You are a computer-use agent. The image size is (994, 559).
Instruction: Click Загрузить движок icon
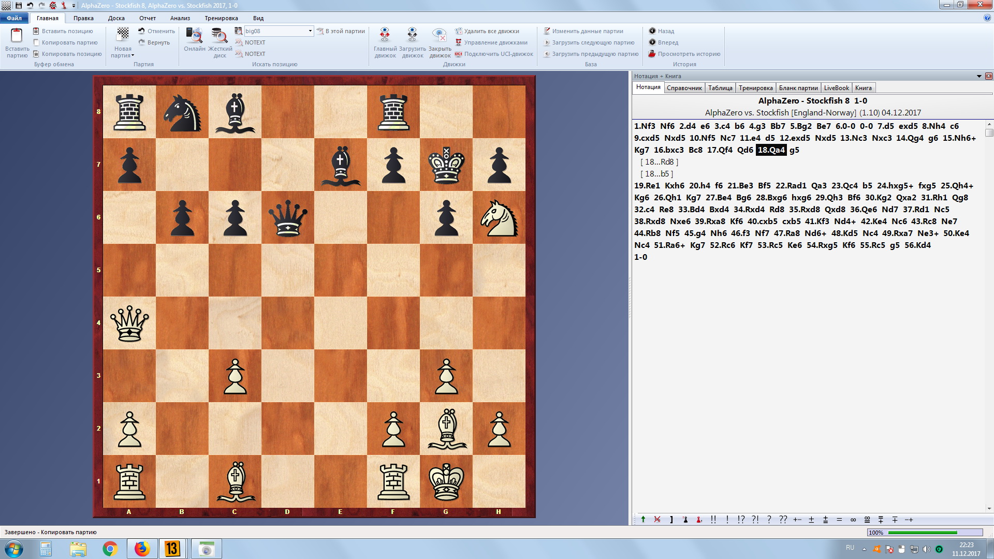[412, 35]
